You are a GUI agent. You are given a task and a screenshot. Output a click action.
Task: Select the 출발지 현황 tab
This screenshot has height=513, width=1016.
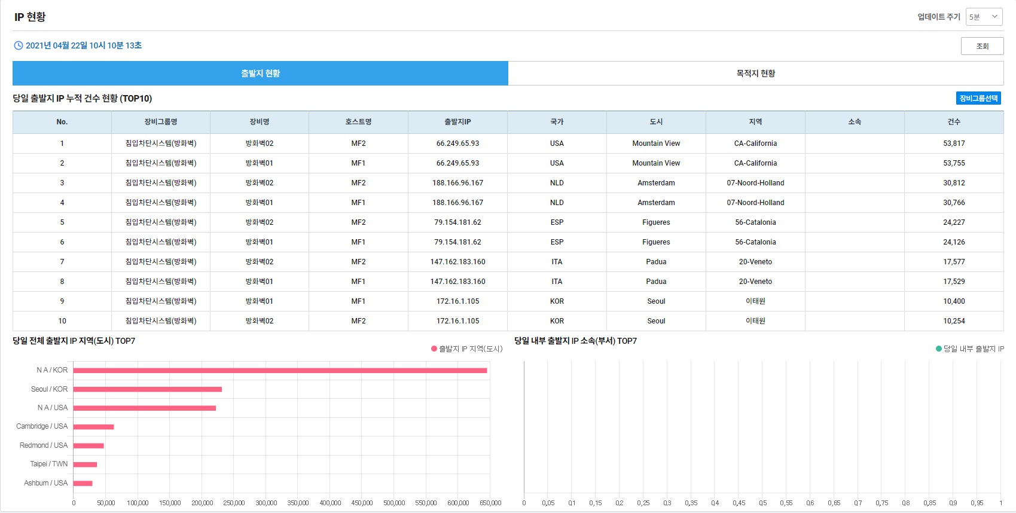[260, 73]
